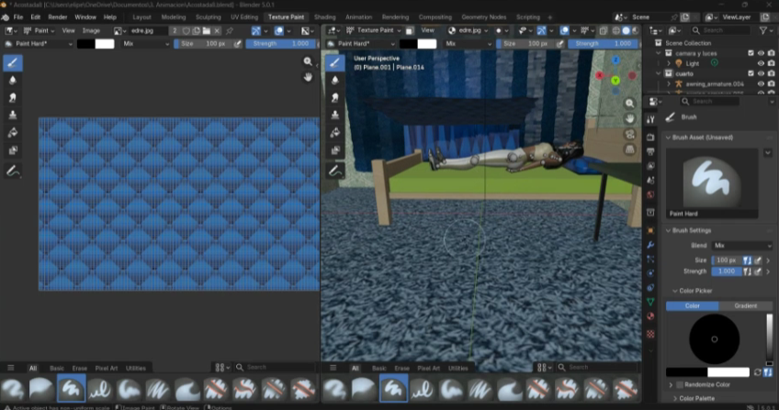Click the zoom magnifier icon in the 3D viewport
This screenshot has height=410, width=779.
pos(630,104)
